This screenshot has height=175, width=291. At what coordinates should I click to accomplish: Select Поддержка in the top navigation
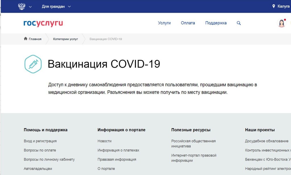click(216, 23)
